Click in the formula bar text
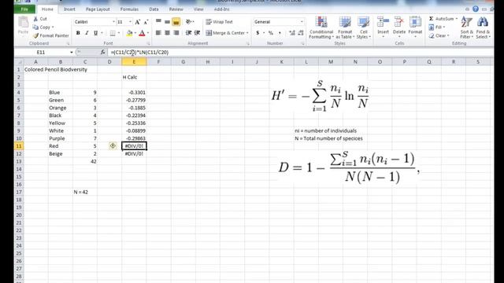 tap(139, 52)
